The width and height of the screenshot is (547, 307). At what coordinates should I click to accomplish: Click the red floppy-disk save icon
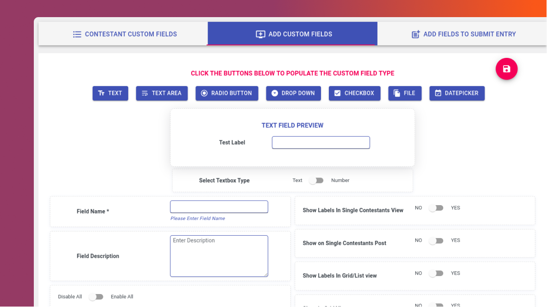(x=506, y=69)
